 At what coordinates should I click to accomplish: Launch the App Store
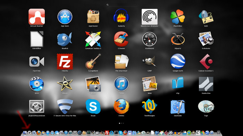pos(65,17)
